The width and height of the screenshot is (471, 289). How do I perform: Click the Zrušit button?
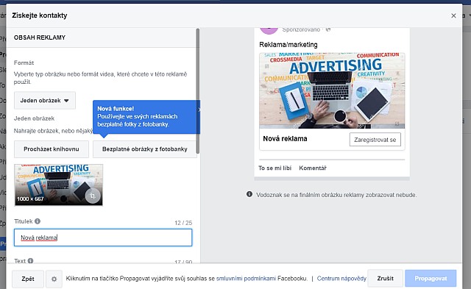[x=386, y=279]
